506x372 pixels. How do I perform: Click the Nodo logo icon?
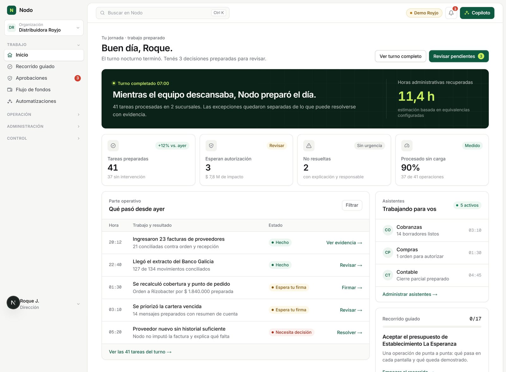click(x=11, y=10)
